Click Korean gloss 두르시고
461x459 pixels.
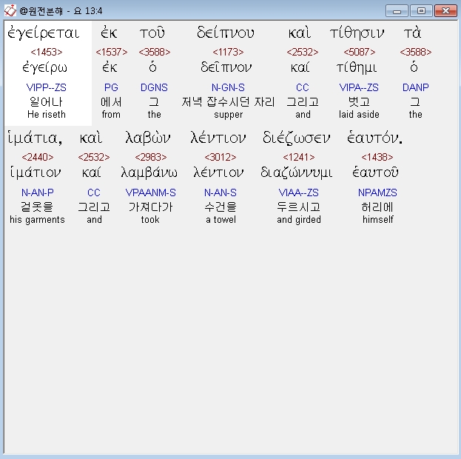[x=299, y=207]
